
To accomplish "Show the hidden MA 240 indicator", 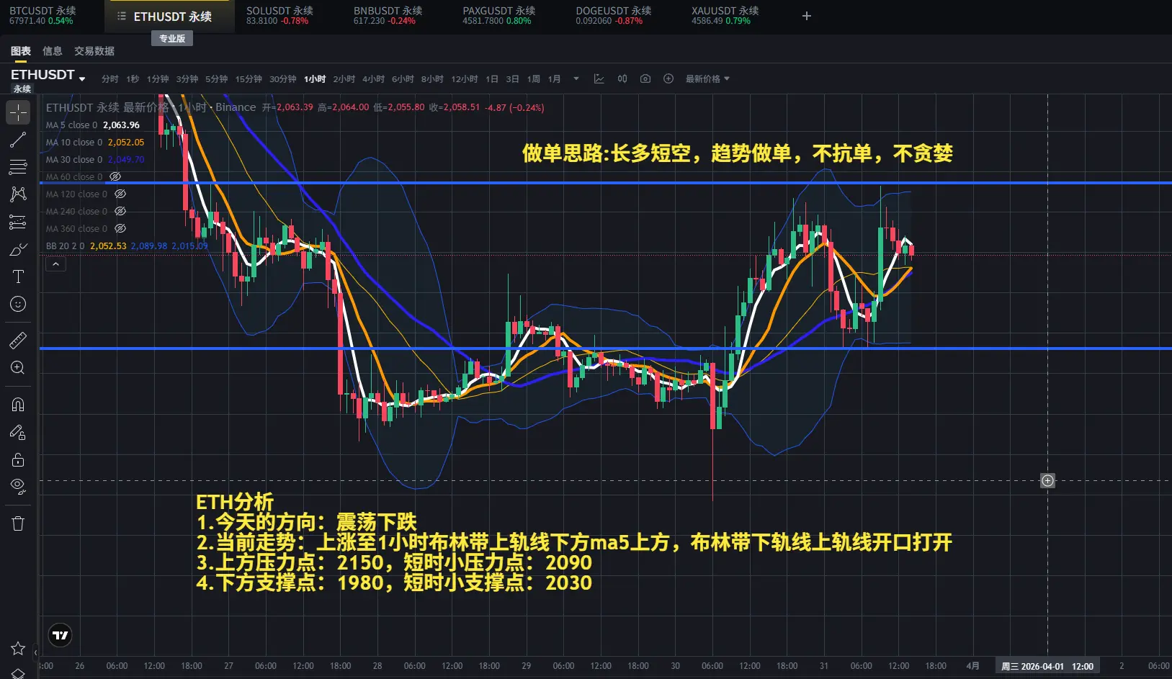I will [120, 211].
